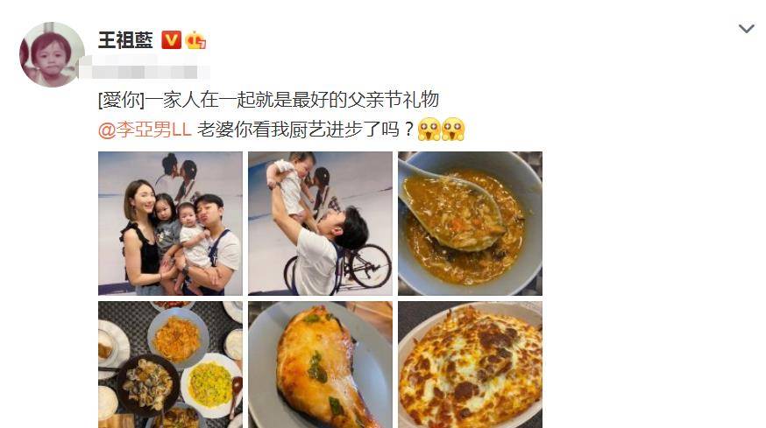The height and width of the screenshot is (428, 766).
Task: Open the baked cheese dish photo
Action: coord(470,365)
